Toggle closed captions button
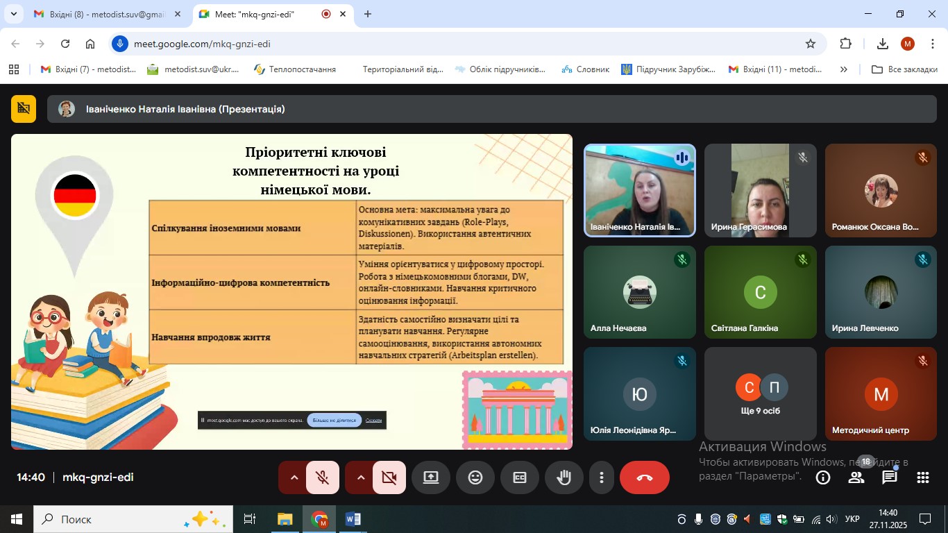Screen dimensions: 948x533 coord(520,477)
